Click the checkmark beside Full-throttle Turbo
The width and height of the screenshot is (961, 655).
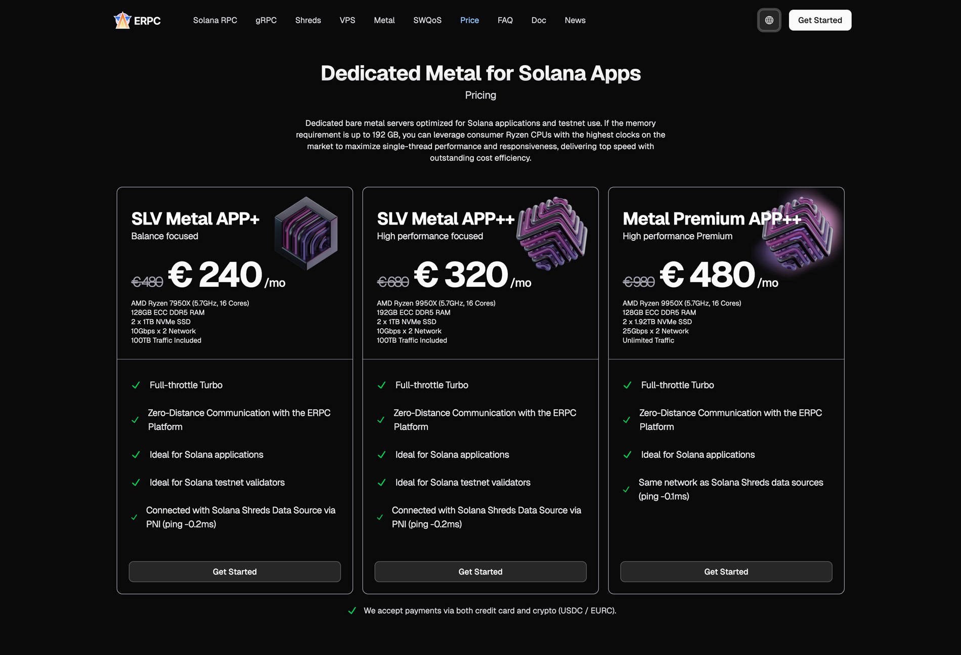coord(136,385)
